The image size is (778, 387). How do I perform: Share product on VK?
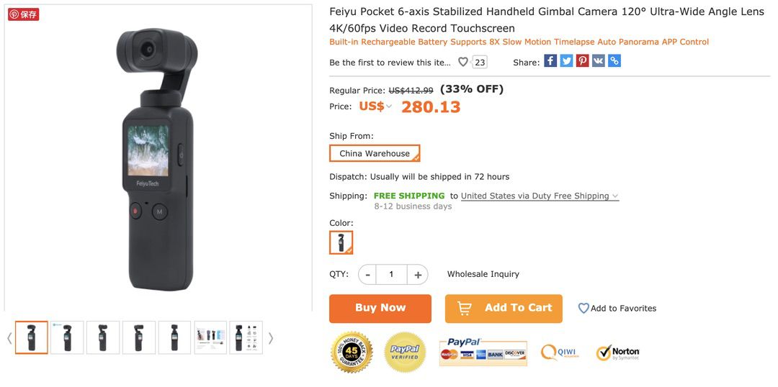point(598,61)
